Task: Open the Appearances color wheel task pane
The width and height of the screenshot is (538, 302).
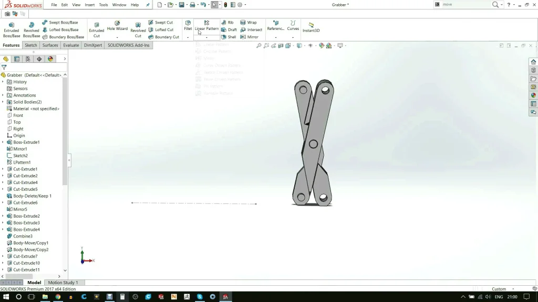Action: point(533,95)
